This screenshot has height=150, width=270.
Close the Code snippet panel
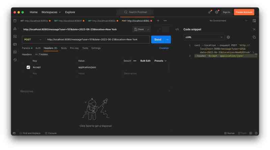click(x=254, y=29)
